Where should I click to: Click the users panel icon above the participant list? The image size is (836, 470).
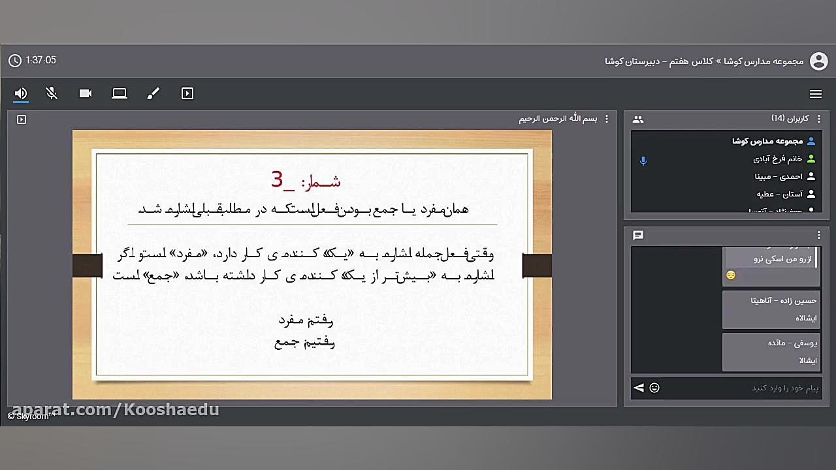[x=638, y=119]
